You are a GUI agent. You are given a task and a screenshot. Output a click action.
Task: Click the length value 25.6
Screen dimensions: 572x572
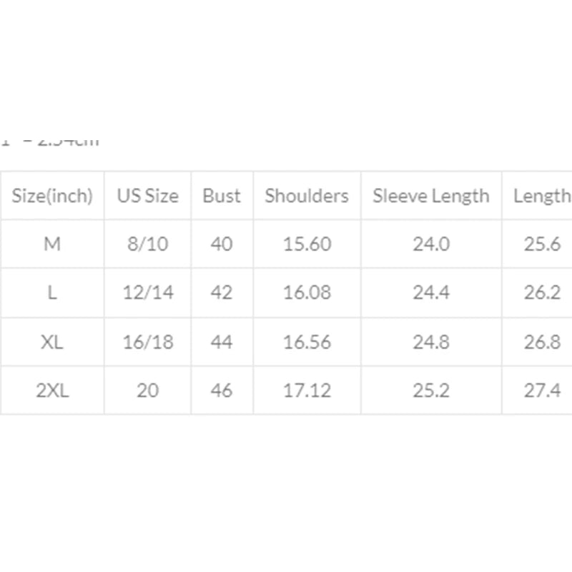point(542,245)
